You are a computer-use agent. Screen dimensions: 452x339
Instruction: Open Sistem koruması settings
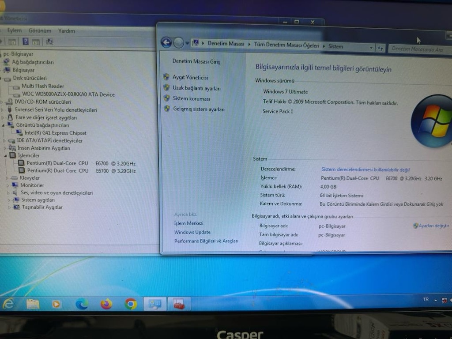[192, 98]
